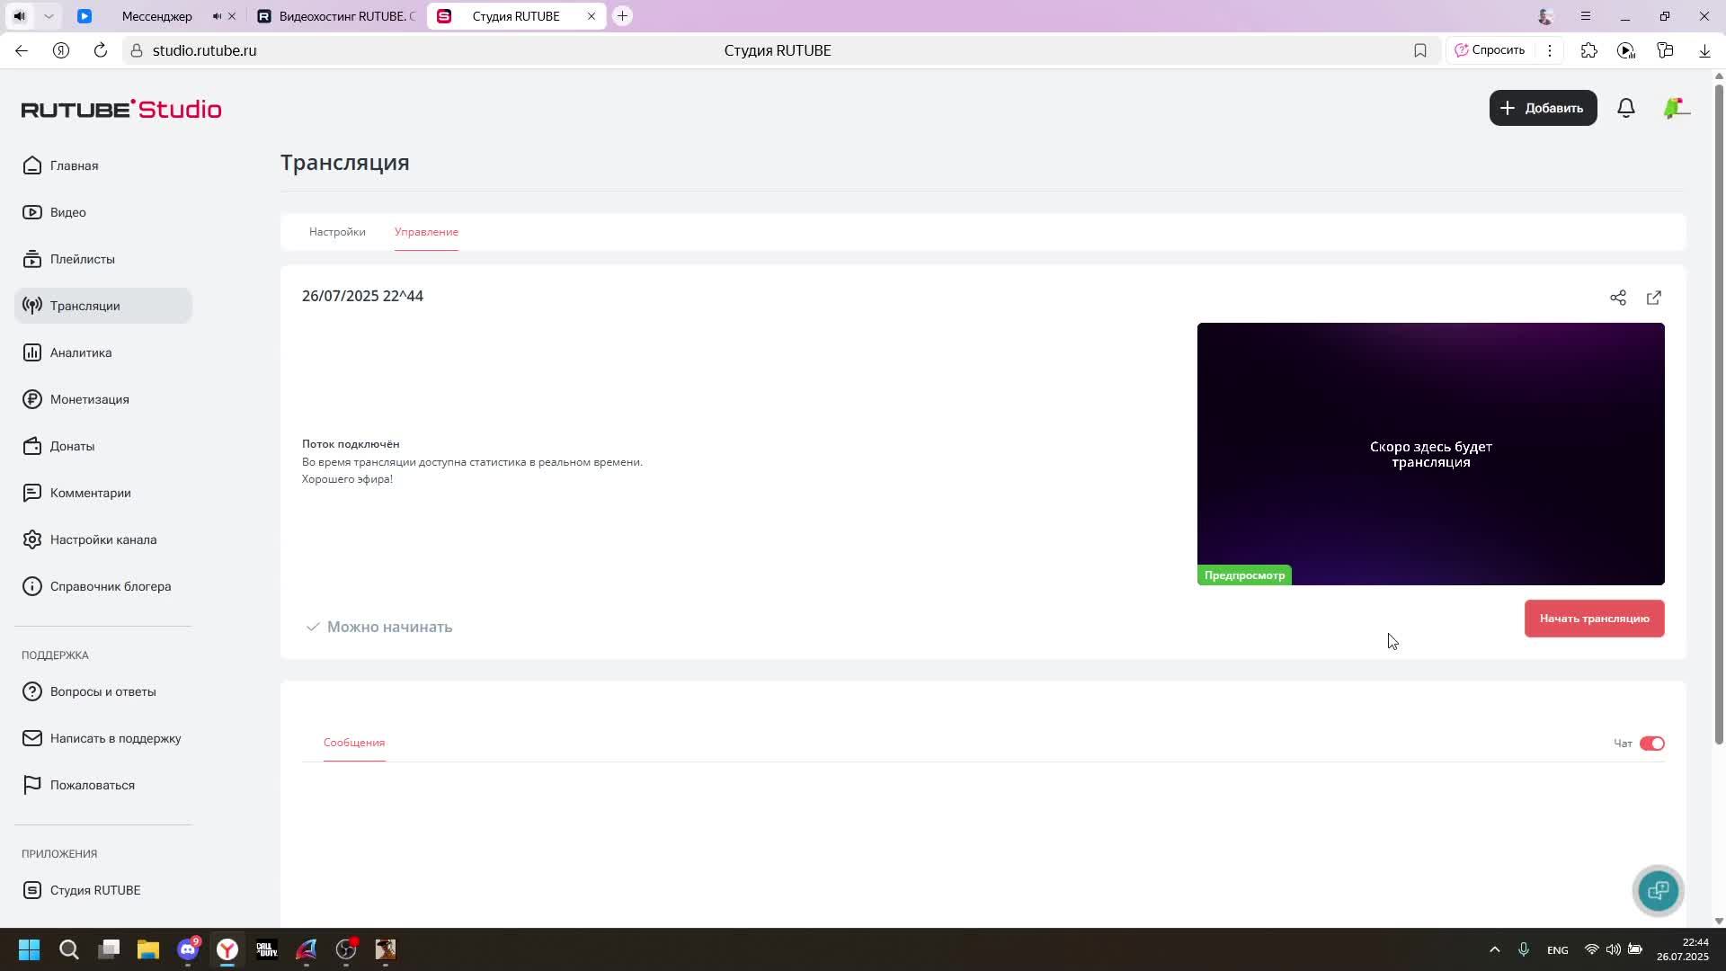Expand the browser tab list chevron
Image resolution: width=1726 pixels, height=971 pixels.
49,16
